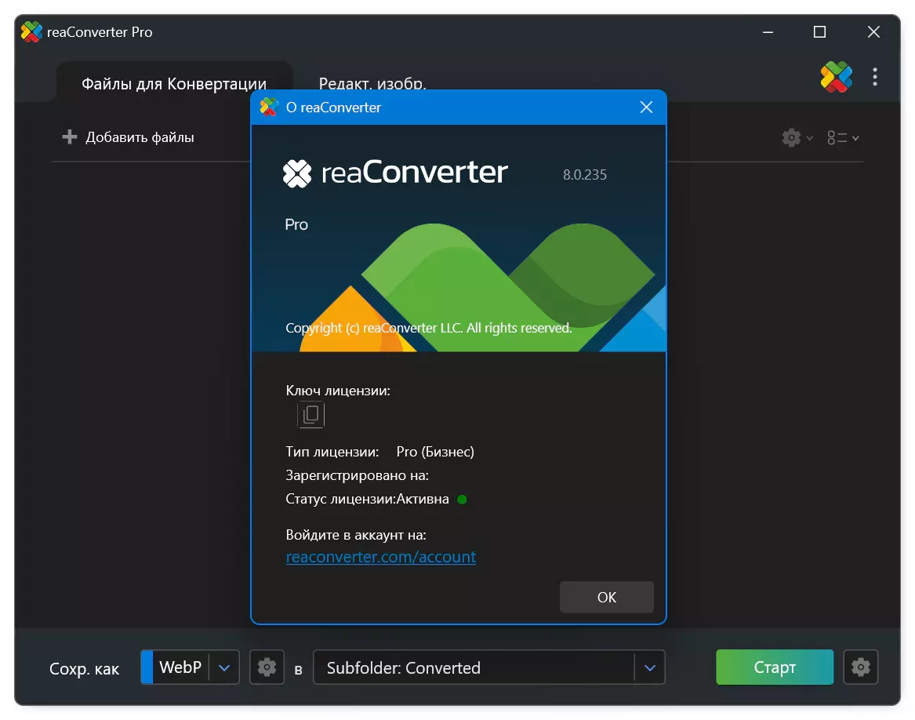The width and height of the screenshot is (915, 720).
Task: Click the Ключ лицензии: label
Action: click(338, 390)
